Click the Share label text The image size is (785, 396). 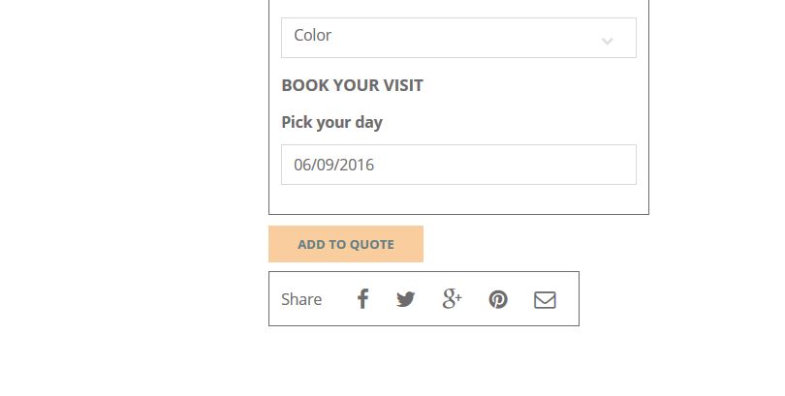[x=301, y=300]
